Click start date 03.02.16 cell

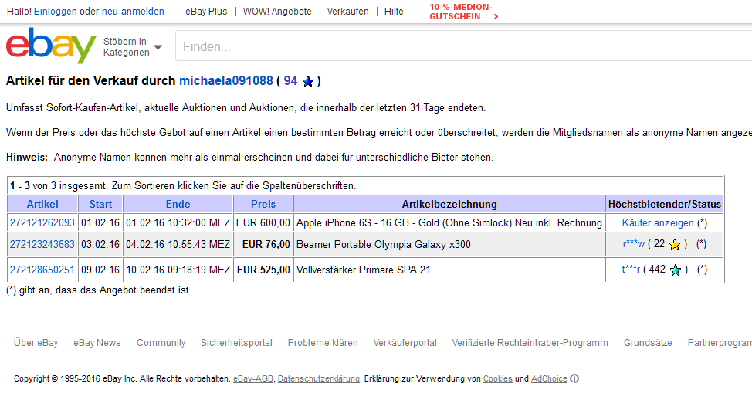(x=100, y=244)
